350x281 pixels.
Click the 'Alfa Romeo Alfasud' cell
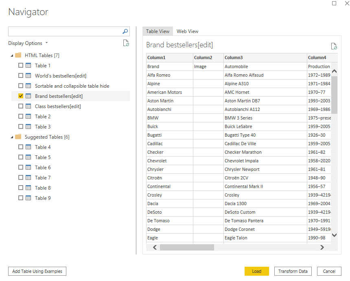(x=265, y=75)
